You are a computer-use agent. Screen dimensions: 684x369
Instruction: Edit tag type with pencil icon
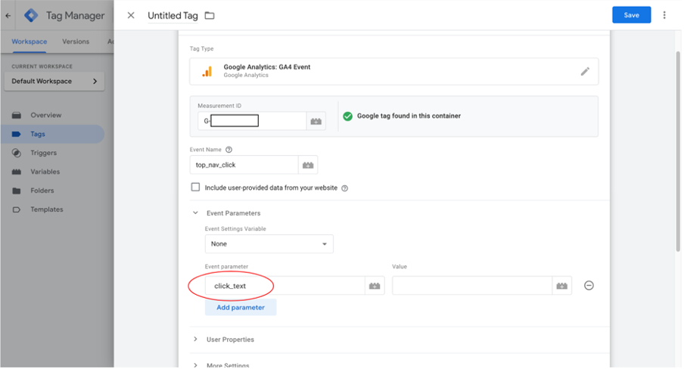click(x=585, y=72)
